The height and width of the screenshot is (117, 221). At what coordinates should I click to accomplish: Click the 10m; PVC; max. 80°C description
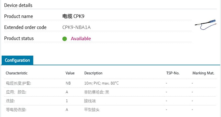click(x=101, y=83)
